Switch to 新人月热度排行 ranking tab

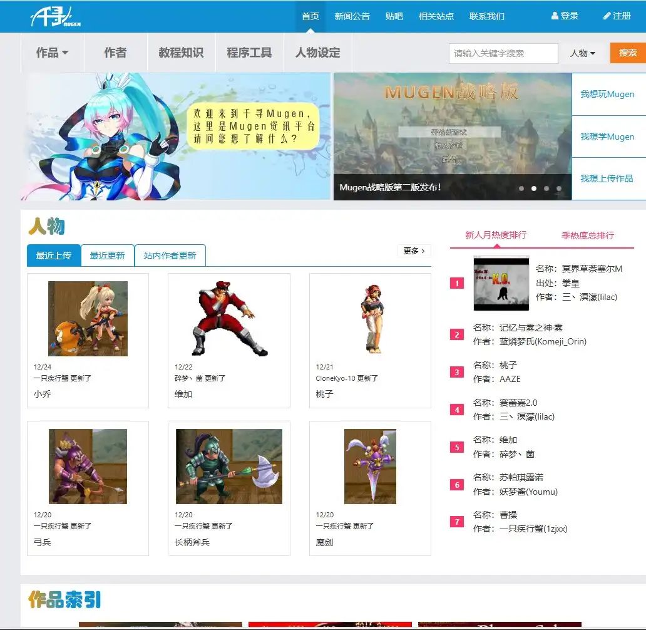(x=496, y=235)
